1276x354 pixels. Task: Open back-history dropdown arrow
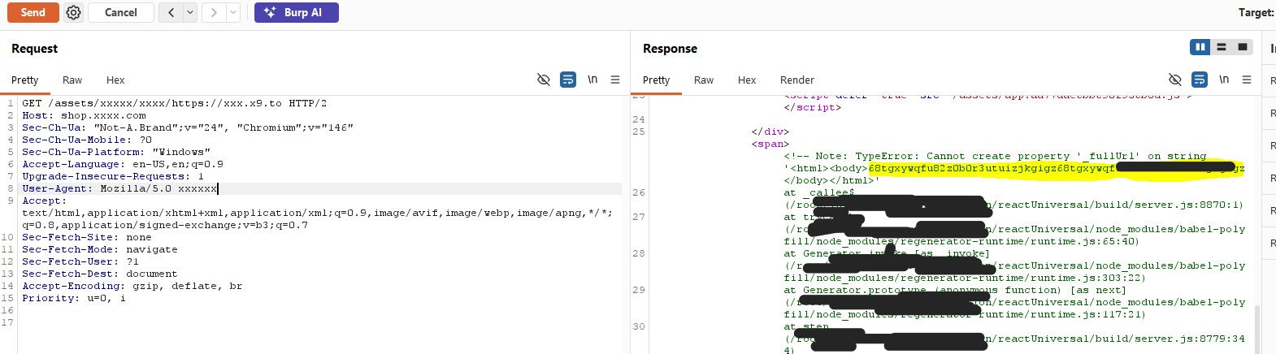[190, 12]
